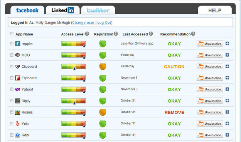Open the Twitter tab
Screen dimensions: 241x142
click(x=98, y=10)
